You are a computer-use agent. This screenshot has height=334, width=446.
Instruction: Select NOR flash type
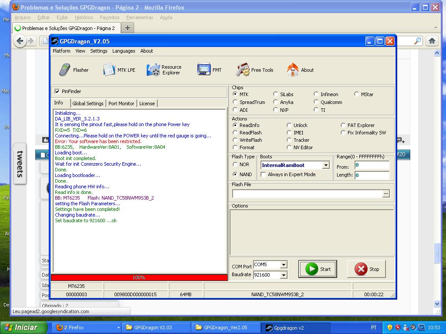(x=235, y=164)
